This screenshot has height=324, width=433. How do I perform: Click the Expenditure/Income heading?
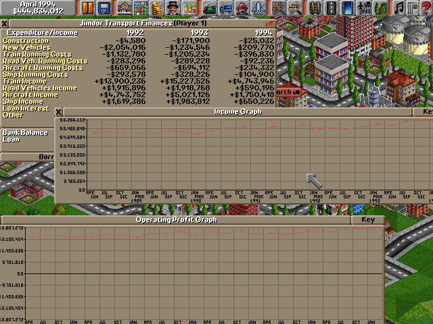pyautogui.click(x=42, y=33)
